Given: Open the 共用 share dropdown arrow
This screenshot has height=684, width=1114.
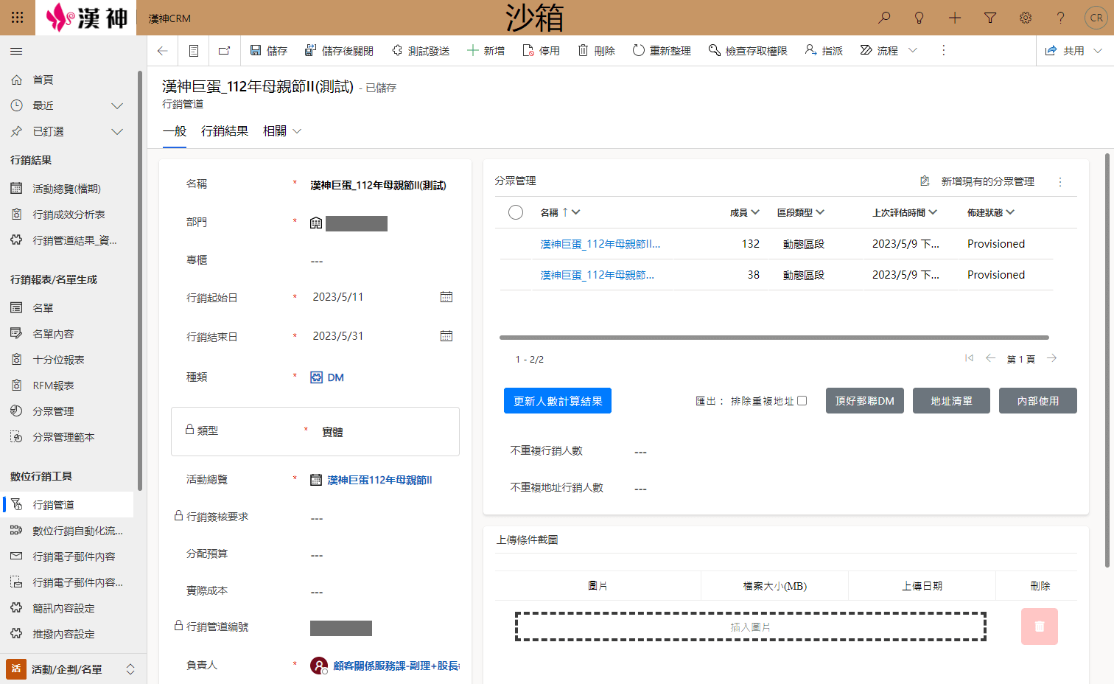Looking at the screenshot, I should click(1098, 51).
